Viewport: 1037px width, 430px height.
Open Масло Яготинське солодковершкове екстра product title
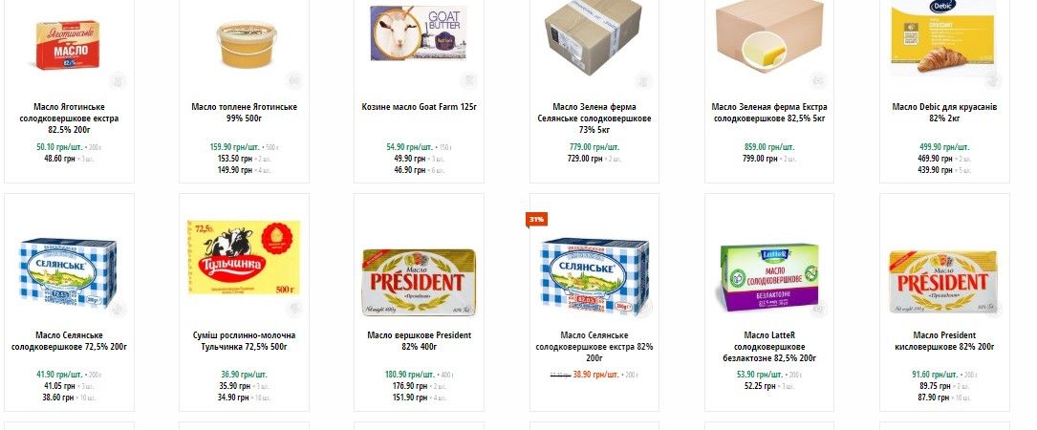tap(70, 118)
